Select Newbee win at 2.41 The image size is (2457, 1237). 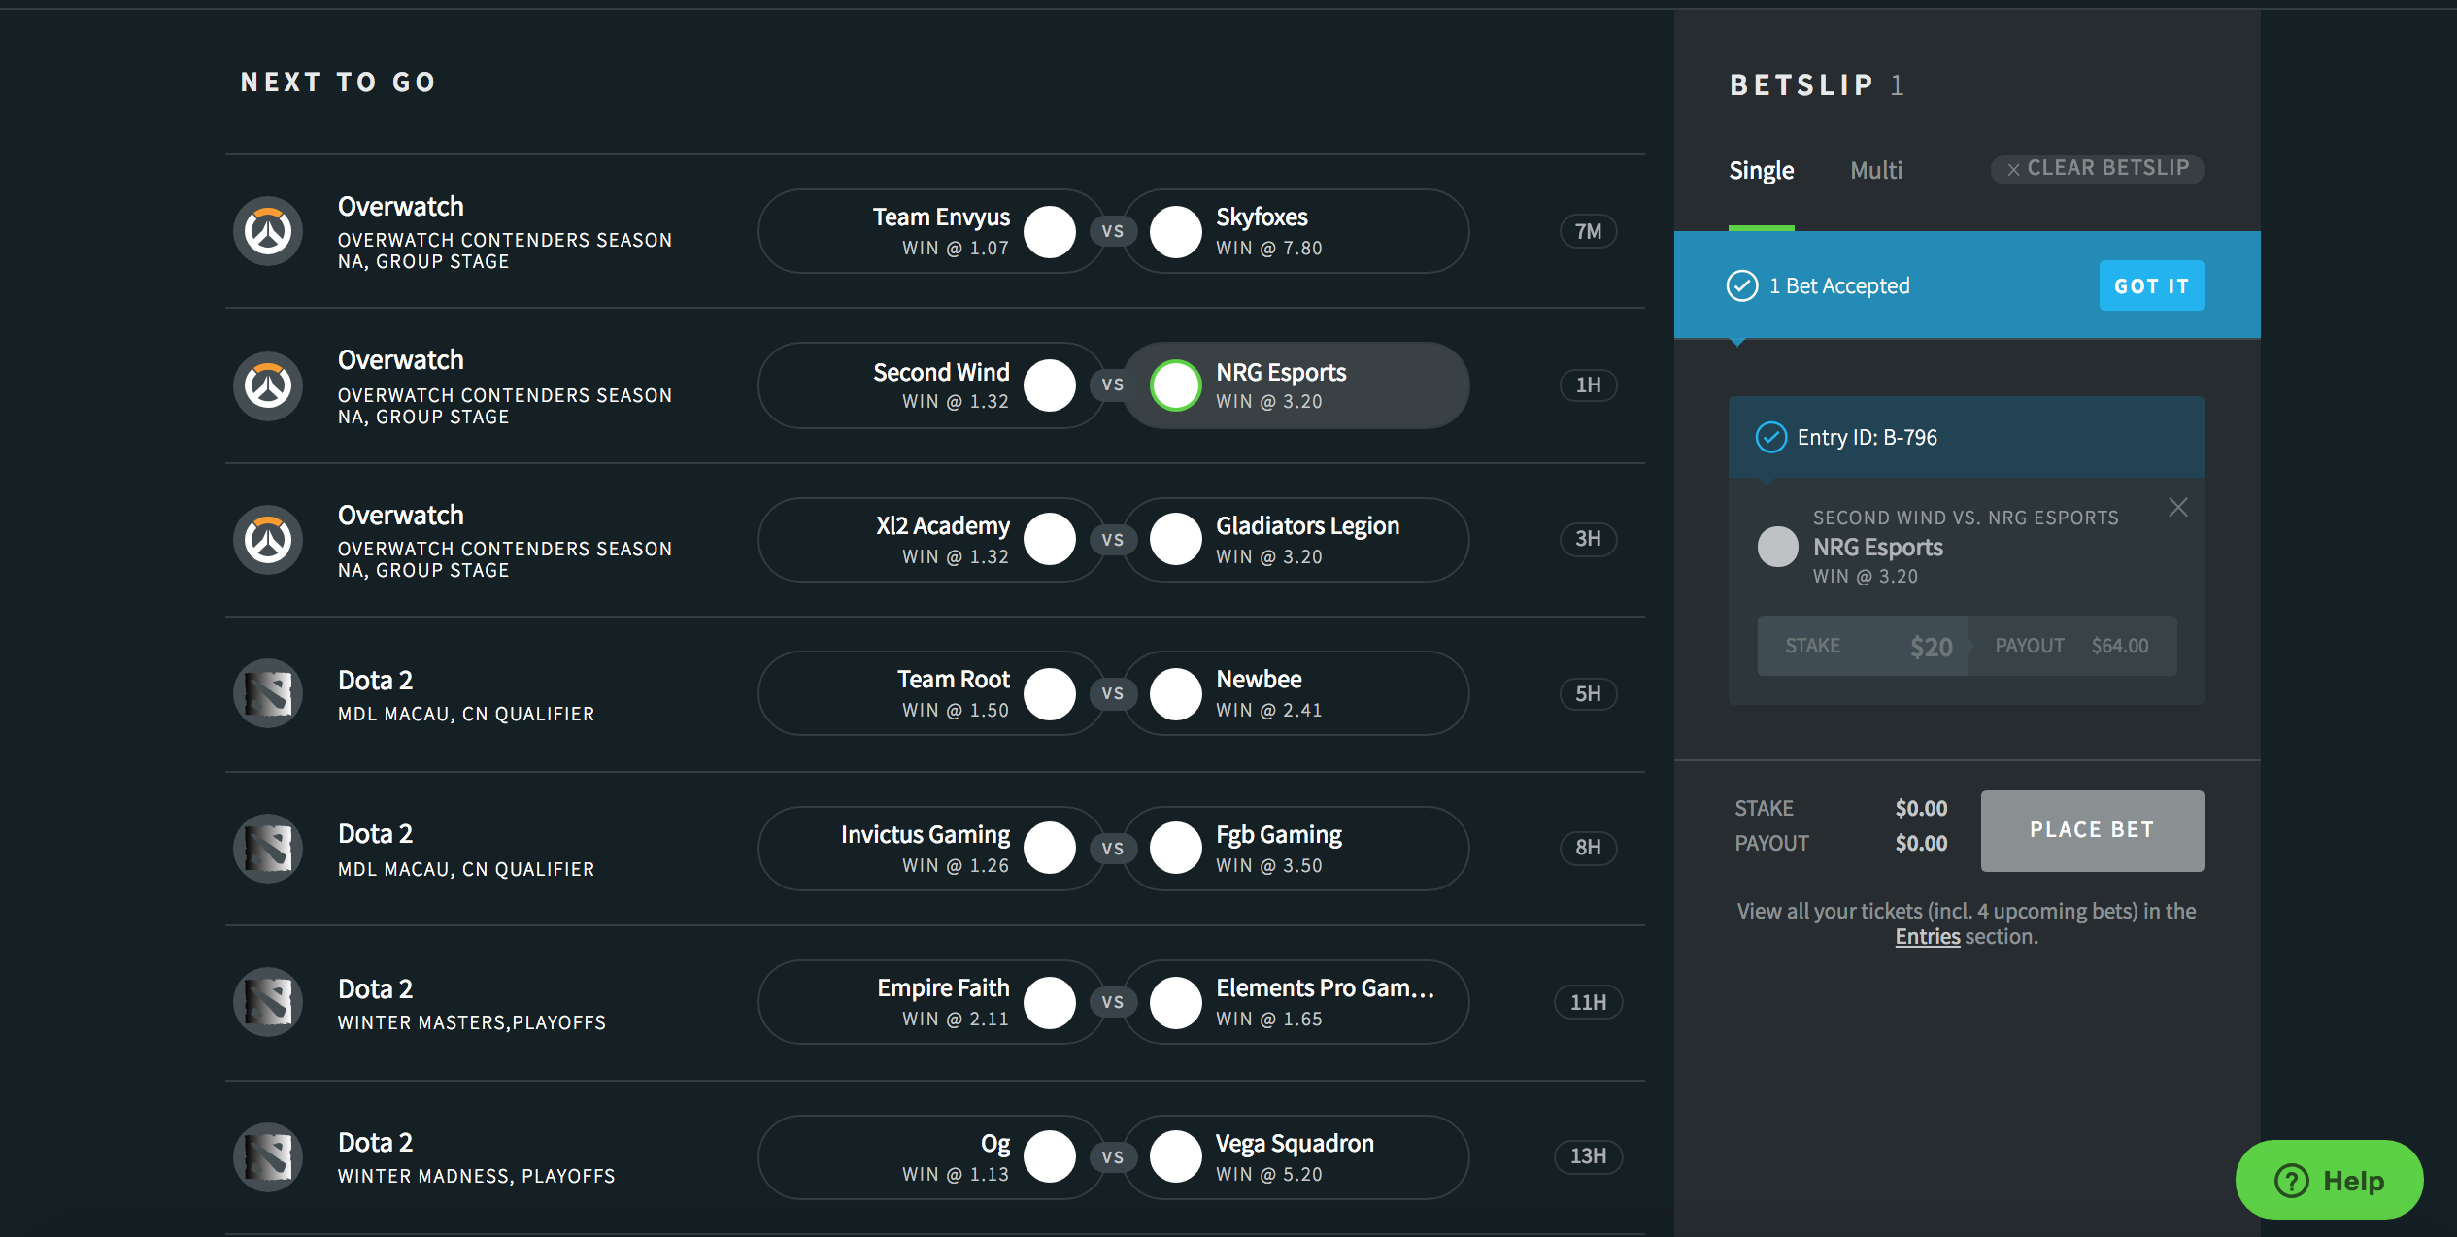pos(1175,694)
